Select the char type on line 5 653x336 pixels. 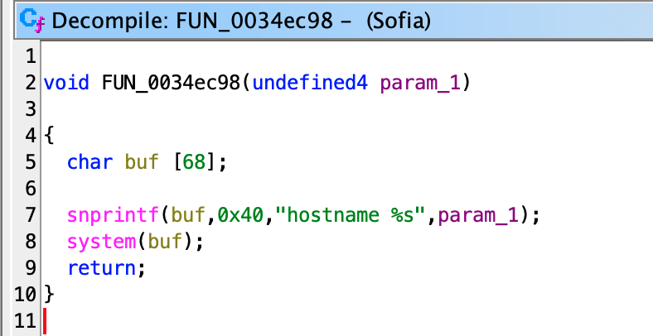(91, 161)
